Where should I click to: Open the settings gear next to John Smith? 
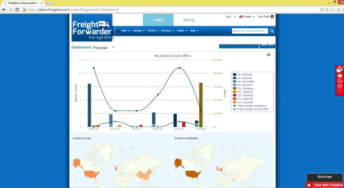pos(272,16)
